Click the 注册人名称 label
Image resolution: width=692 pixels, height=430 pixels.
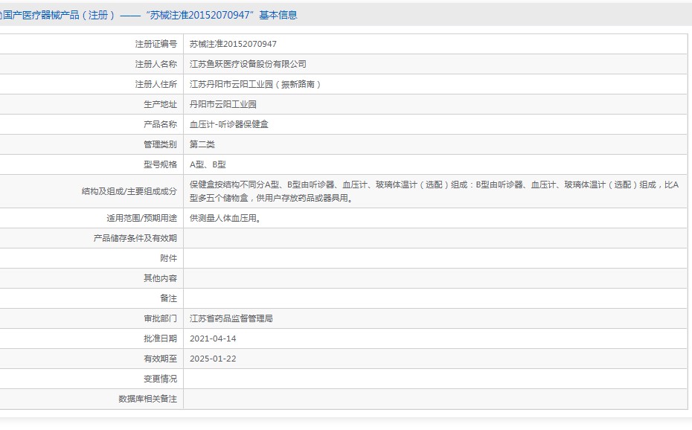(156, 65)
